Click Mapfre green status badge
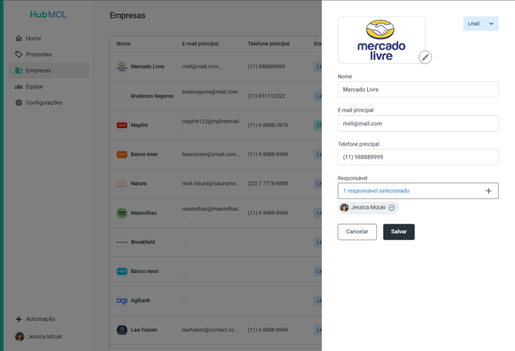 tap(318, 125)
